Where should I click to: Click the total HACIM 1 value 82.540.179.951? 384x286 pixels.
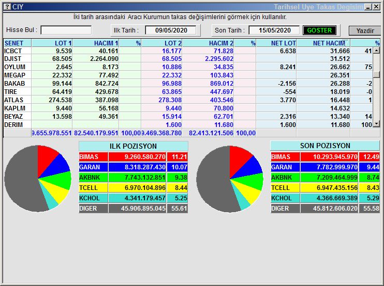pyautogui.click(x=96, y=133)
